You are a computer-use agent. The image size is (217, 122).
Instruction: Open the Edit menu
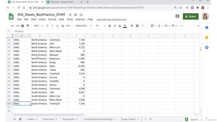26,19
